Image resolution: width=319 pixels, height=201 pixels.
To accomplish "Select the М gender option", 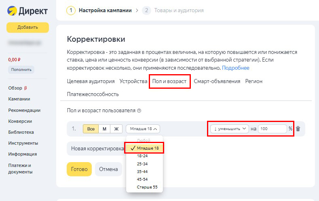I will tap(104, 129).
